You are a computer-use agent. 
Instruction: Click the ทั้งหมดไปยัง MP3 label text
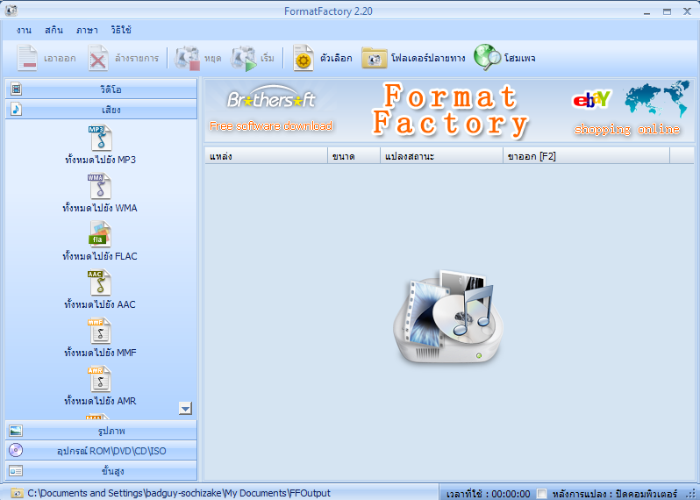[101, 160]
